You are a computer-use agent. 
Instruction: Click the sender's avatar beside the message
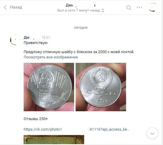coord(15,40)
